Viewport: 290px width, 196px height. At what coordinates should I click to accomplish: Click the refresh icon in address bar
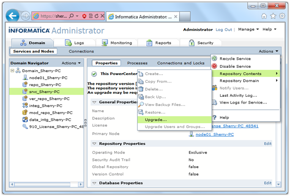96,16
